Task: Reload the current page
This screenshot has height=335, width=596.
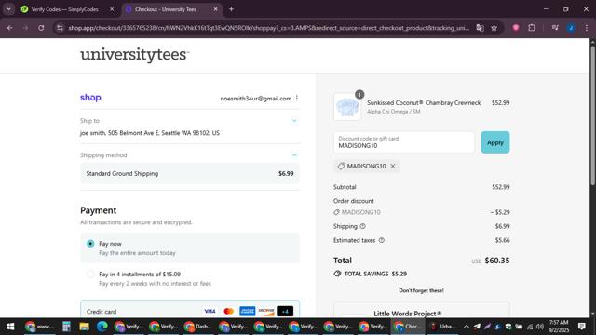Action: 41,28
